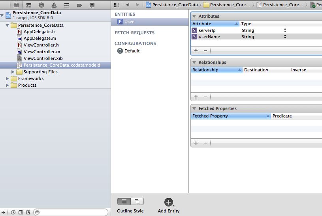Select AppDelegate.m in the navigator

pos(40,38)
